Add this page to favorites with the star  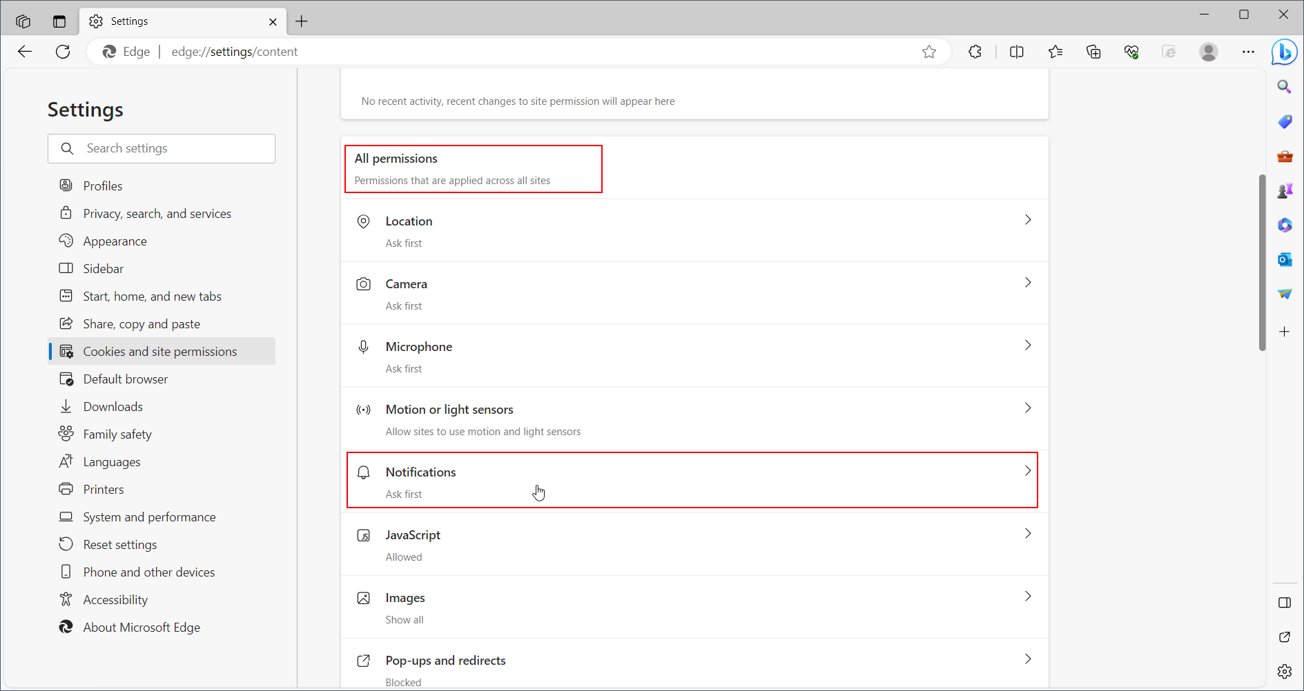pyautogui.click(x=929, y=52)
